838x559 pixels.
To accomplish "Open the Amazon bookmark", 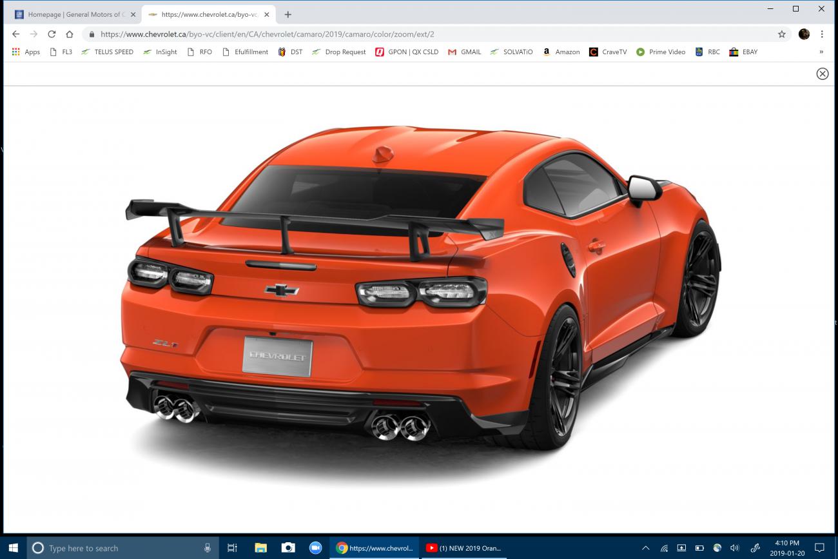I will pyautogui.click(x=561, y=52).
